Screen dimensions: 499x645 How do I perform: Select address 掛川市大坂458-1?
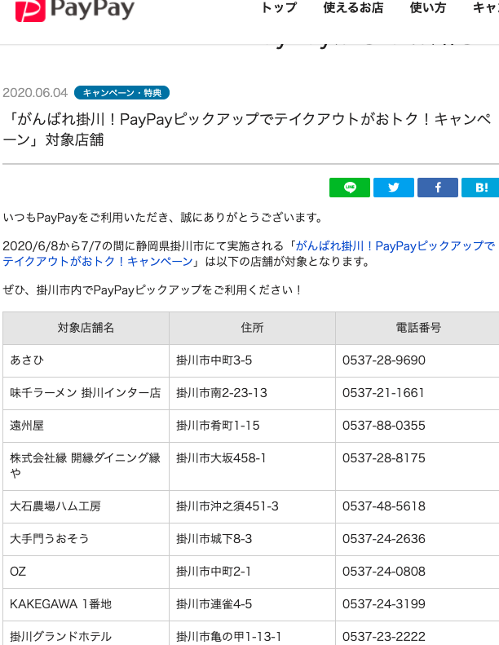(x=221, y=457)
